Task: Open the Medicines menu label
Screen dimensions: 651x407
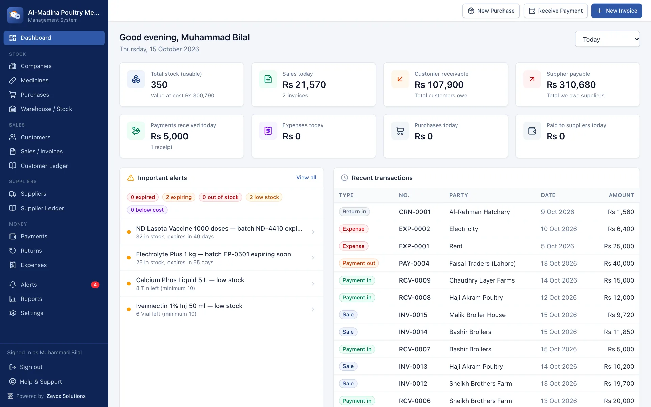Action: click(x=35, y=80)
